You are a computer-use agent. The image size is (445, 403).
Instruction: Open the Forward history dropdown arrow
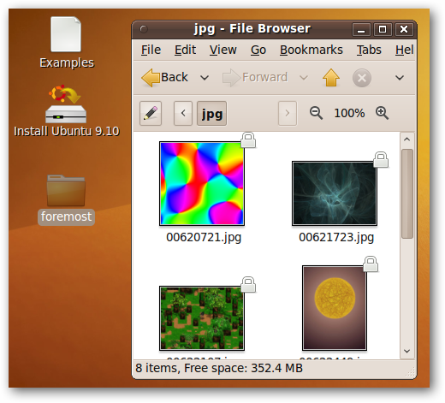click(304, 78)
